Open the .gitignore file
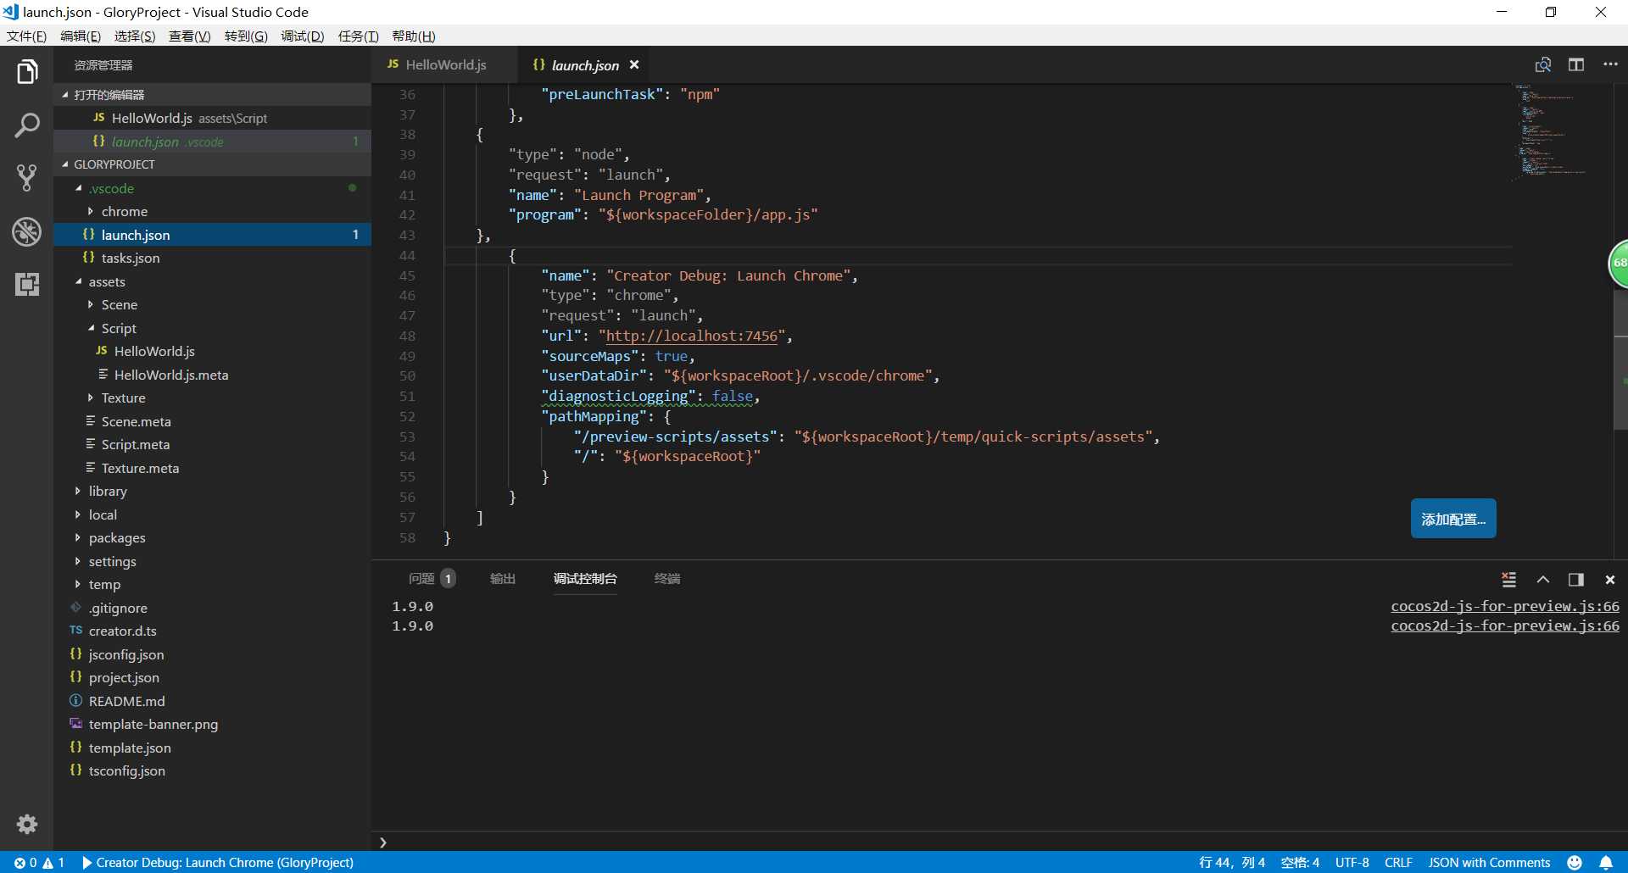The image size is (1628, 873). [212, 608]
